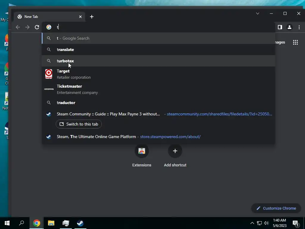
Task: Open a new tab with plus button
Action: point(92,17)
